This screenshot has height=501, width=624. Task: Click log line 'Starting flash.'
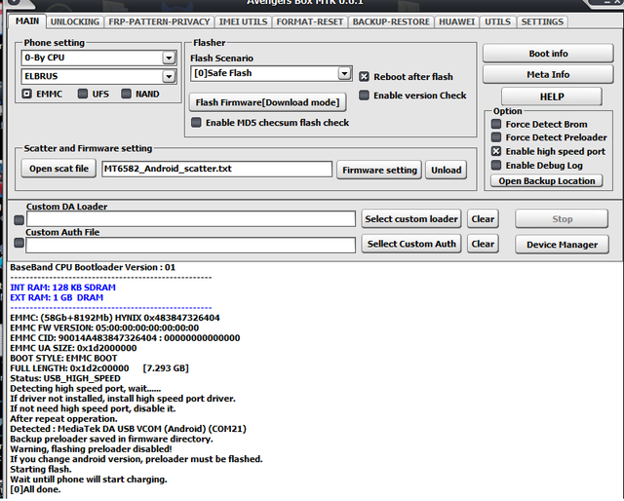coord(41,469)
